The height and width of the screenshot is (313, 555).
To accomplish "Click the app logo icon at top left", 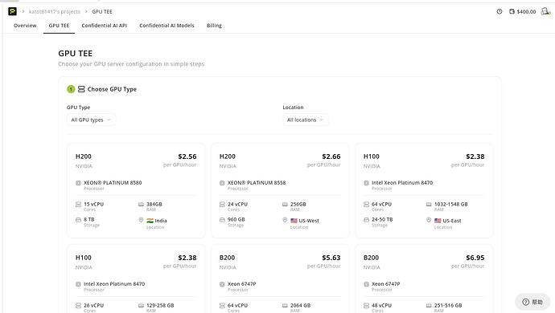I will (x=12, y=11).
